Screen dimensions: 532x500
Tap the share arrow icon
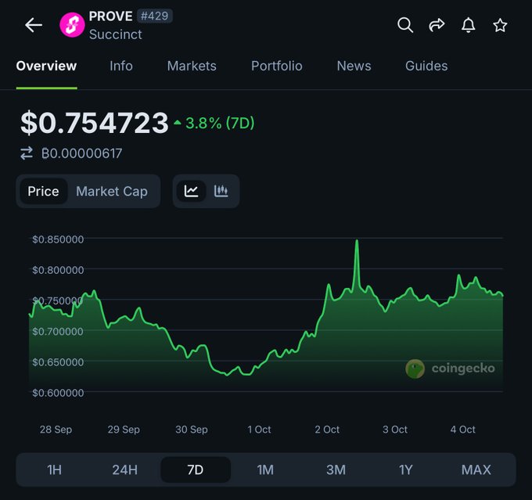coord(437,25)
